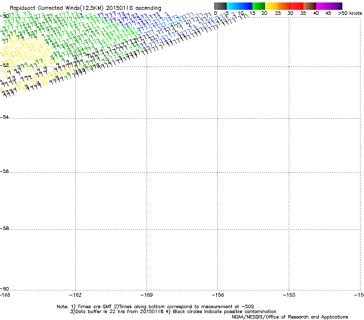Click the green 15-20 knots legend segment

tap(259, 6)
